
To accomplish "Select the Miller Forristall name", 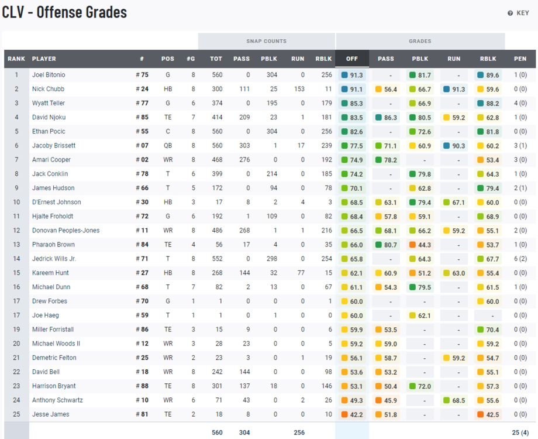I will 53,329.
